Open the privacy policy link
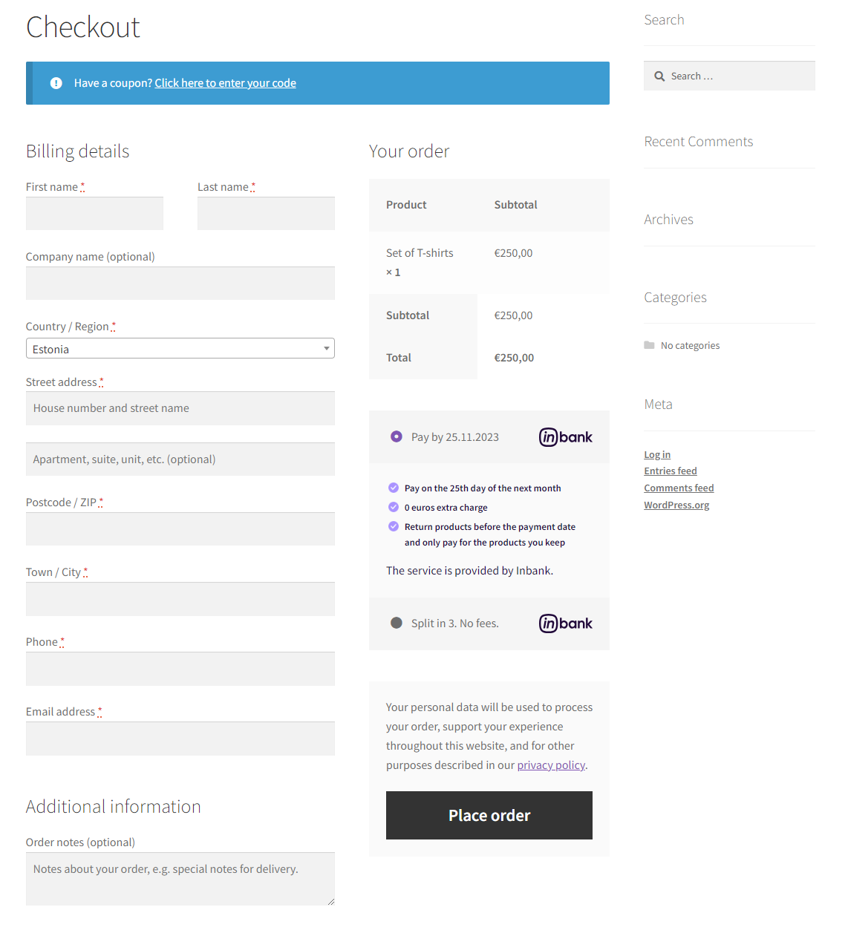 pyautogui.click(x=551, y=765)
